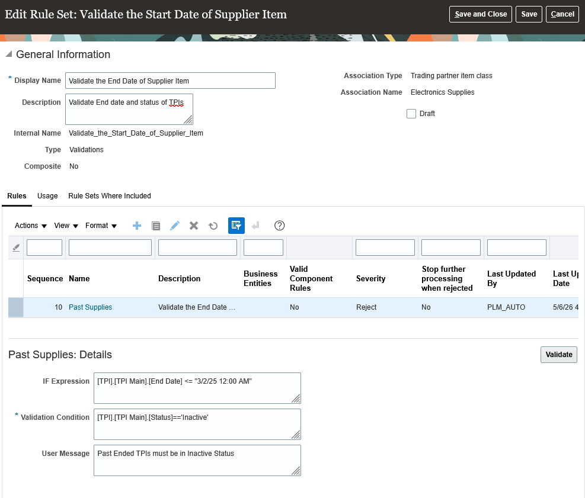Viewport: 585px width, 498px height.
Task: Sort by the Name column header
Action: (x=79, y=278)
